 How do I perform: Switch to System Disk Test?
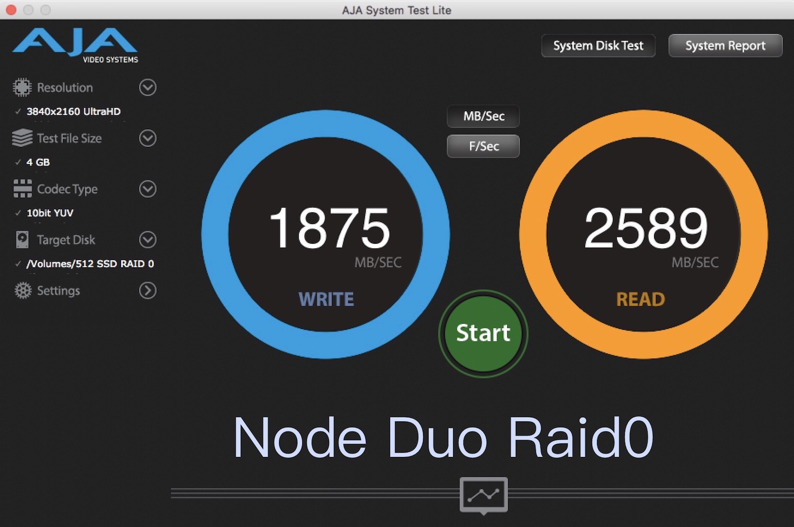point(598,46)
